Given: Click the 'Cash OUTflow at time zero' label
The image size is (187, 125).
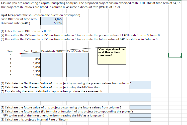Looking at the screenshot, I should (19, 19).
